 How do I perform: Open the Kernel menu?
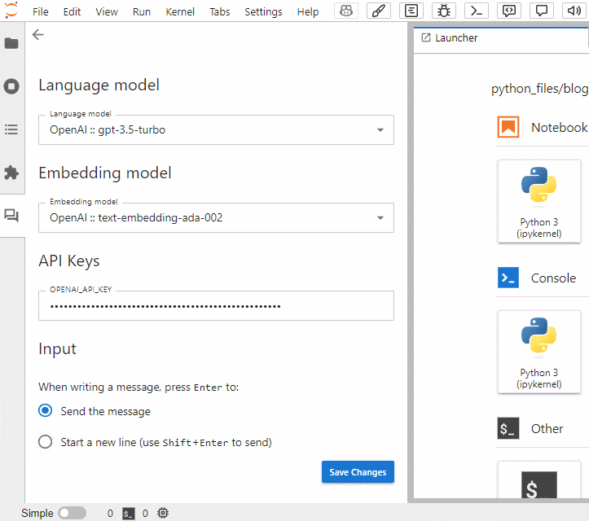179,11
